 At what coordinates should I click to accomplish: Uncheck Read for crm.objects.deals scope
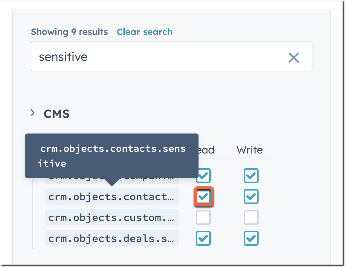pyautogui.click(x=203, y=238)
